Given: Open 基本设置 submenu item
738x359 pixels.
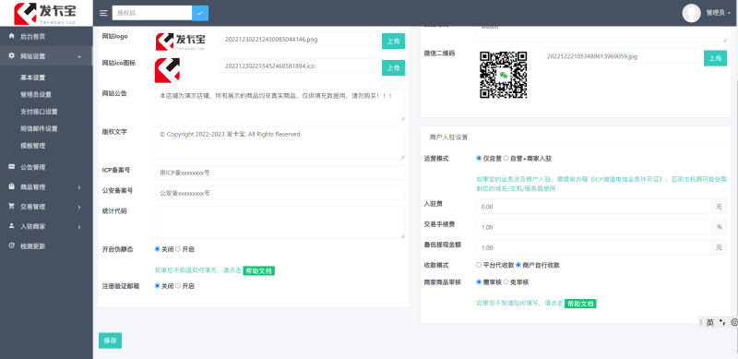Looking at the screenshot, I should coord(32,78).
